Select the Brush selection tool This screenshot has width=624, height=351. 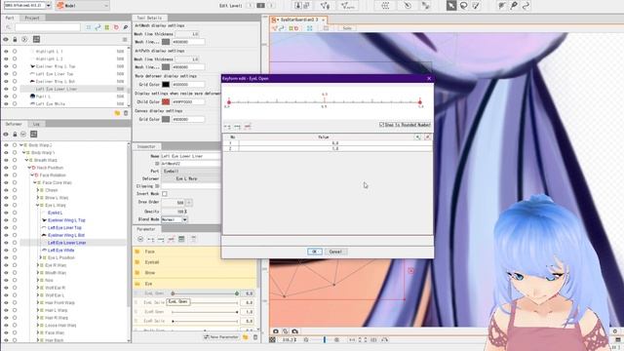476,6
